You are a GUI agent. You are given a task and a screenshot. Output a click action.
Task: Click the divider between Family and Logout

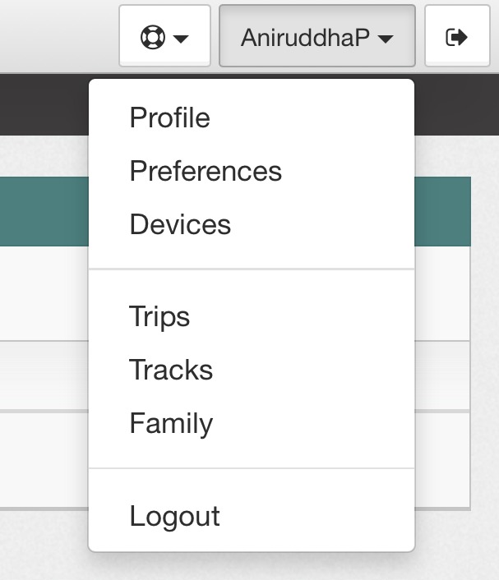pos(251,468)
